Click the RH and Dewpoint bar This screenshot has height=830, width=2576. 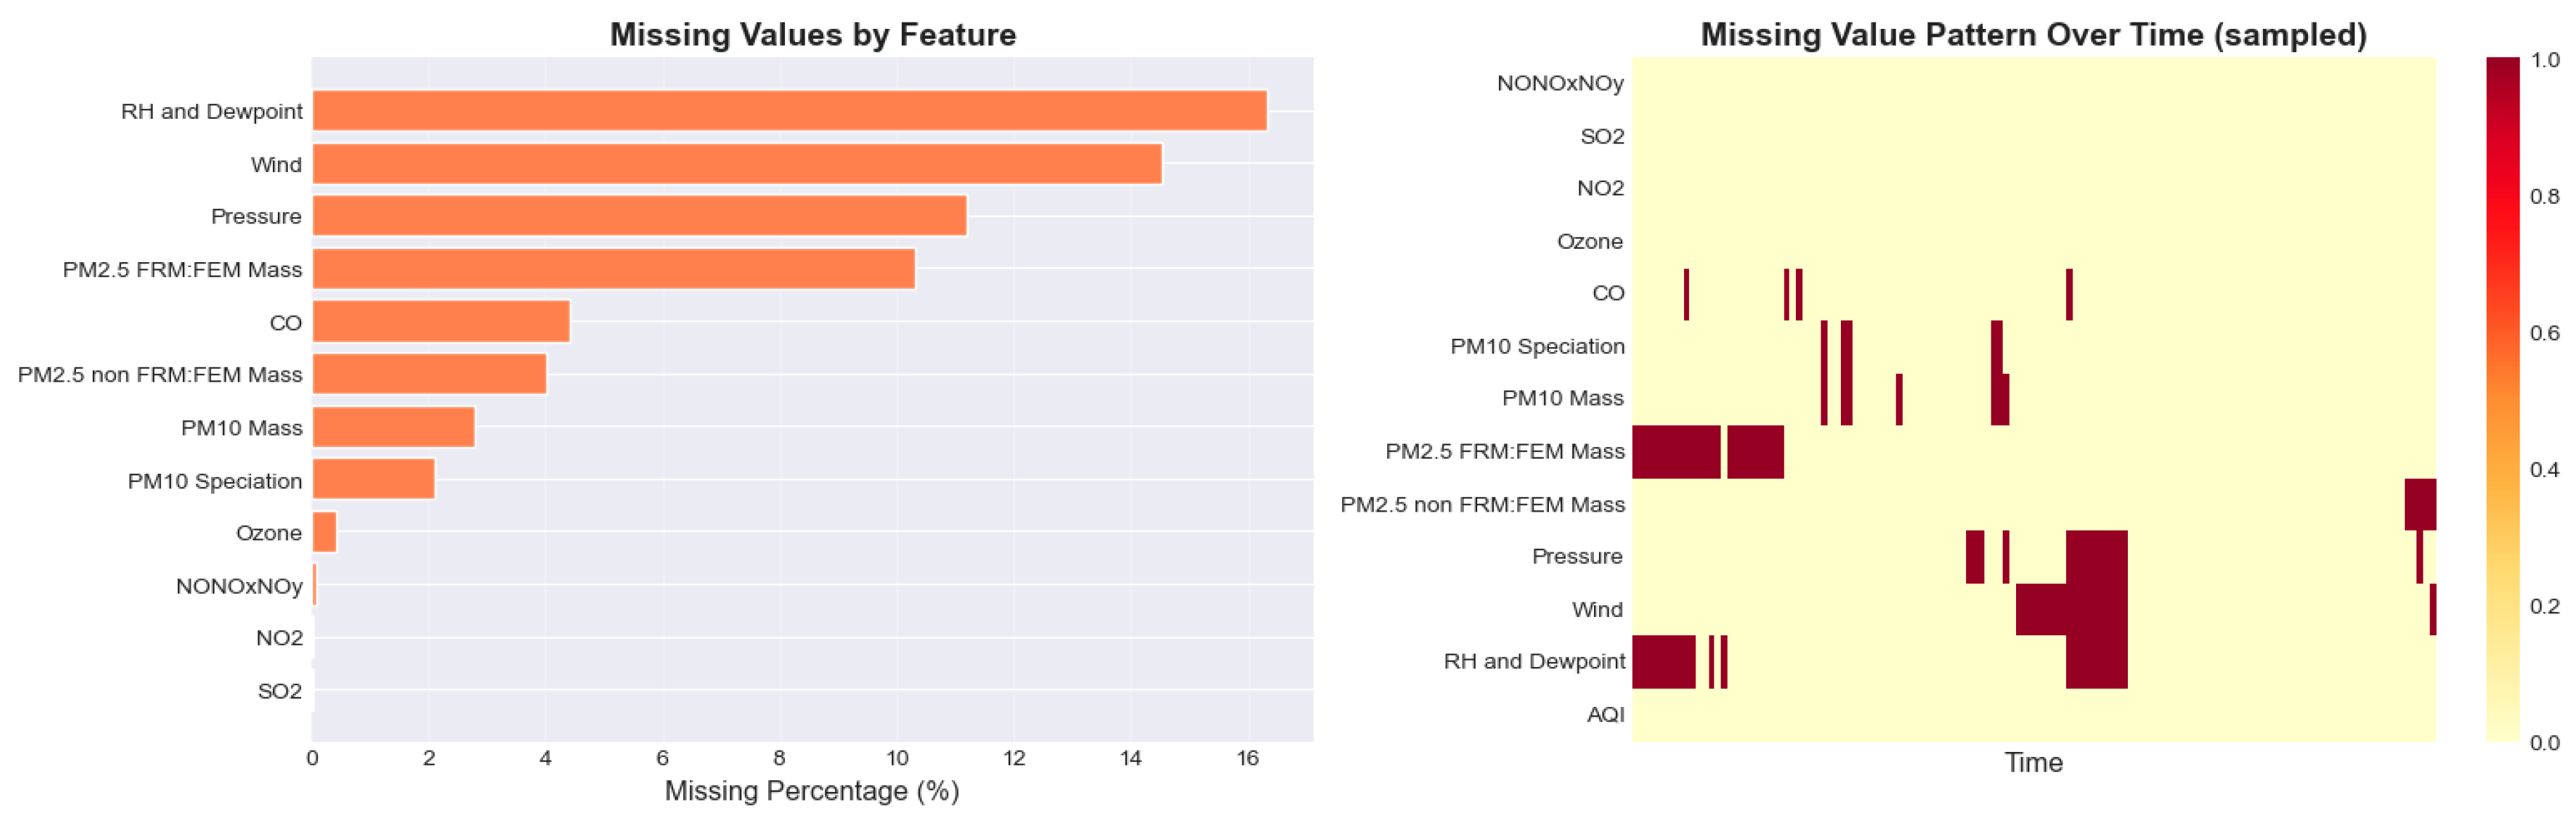789,111
